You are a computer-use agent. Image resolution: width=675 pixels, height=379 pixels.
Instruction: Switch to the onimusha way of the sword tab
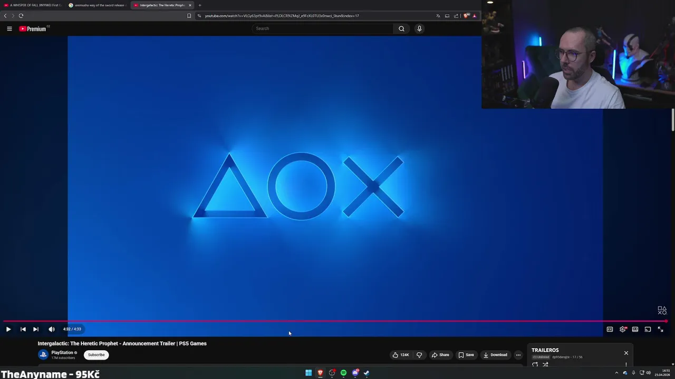pyautogui.click(x=97, y=5)
